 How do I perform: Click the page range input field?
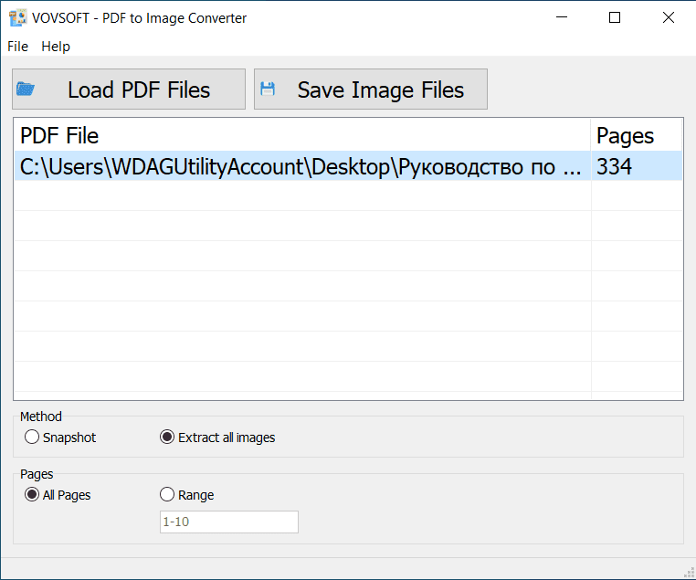pyautogui.click(x=228, y=522)
